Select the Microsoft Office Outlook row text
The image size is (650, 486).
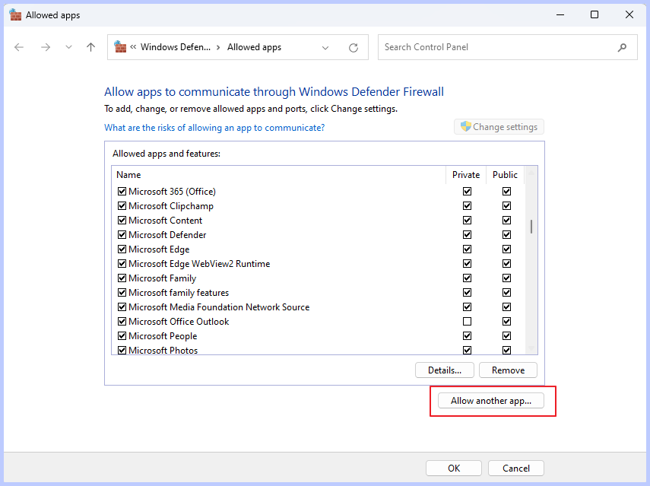point(179,322)
